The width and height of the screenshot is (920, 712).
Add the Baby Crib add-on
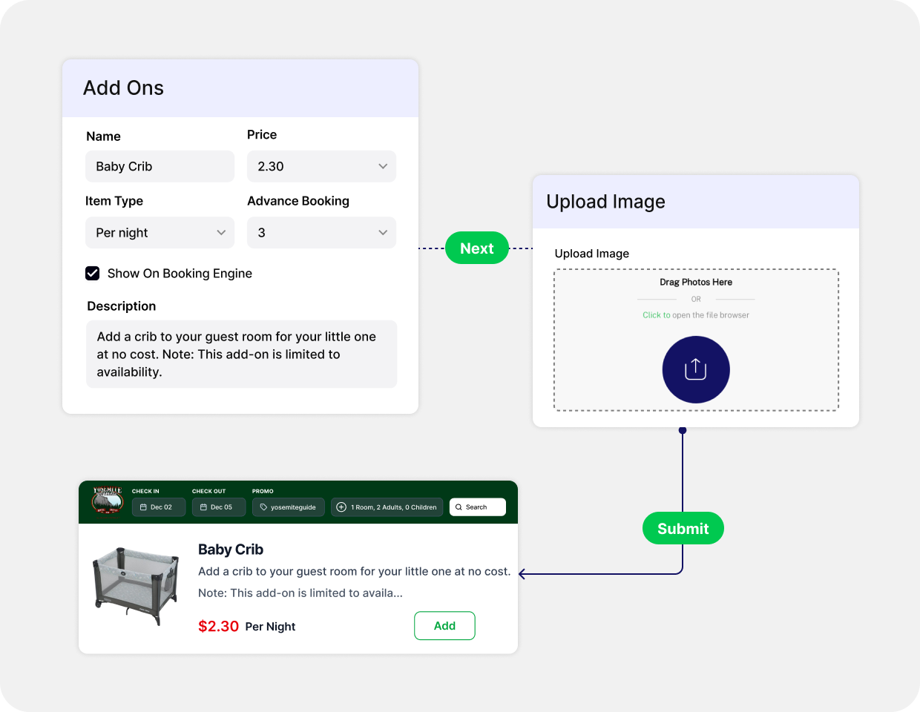pyautogui.click(x=444, y=625)
